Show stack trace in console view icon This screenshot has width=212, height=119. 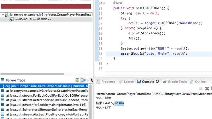point(77,80)
